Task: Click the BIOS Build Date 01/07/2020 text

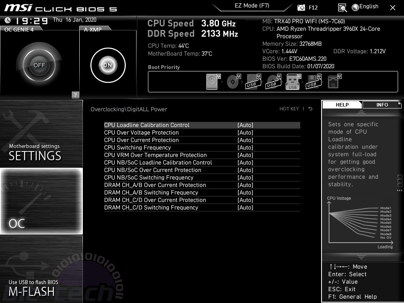Action: click(298, 66)
